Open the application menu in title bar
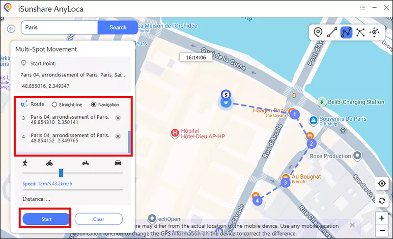 [363, 7]
